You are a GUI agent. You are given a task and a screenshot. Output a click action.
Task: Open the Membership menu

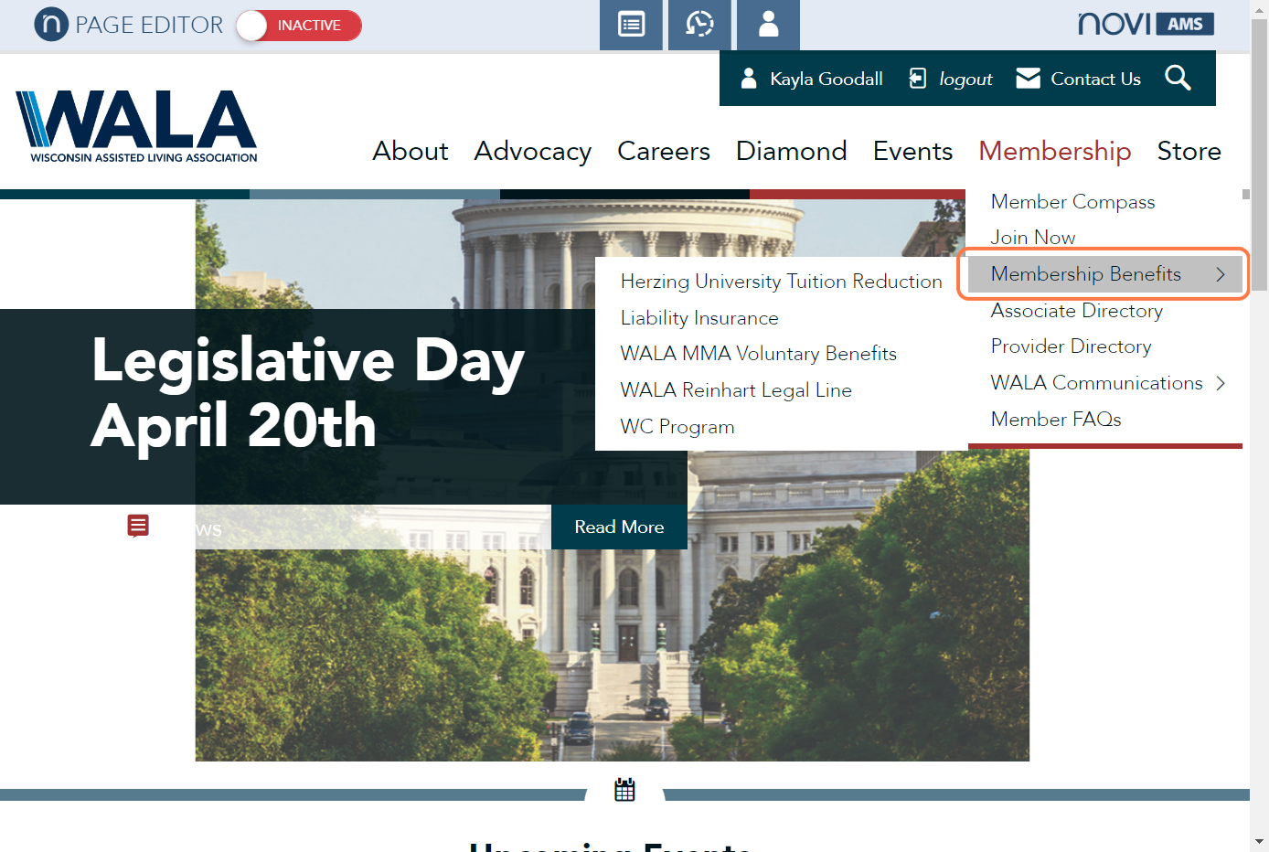(1055, 152)
